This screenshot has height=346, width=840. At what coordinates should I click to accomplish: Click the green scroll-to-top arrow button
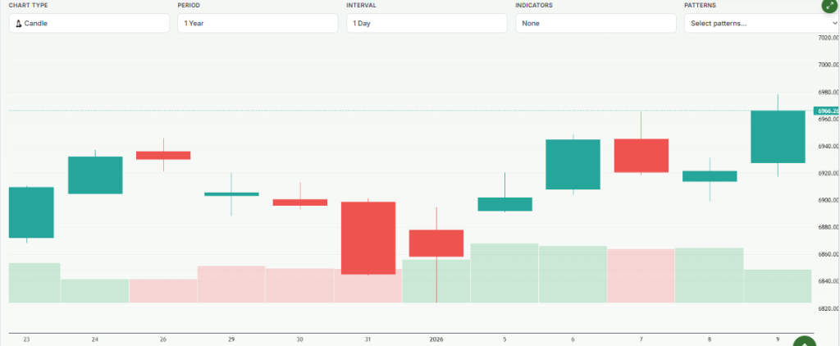pos(806,342)
